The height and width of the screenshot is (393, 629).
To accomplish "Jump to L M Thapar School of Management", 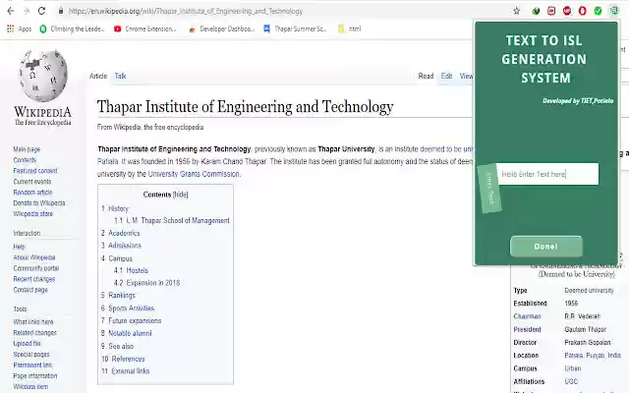I will click(x=172, y=220).
